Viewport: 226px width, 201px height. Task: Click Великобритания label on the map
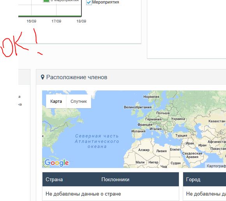coord(138,107)
